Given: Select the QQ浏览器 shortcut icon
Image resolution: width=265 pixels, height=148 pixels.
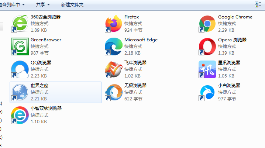Looking at the screenshot, I should (x=20, y=69).
